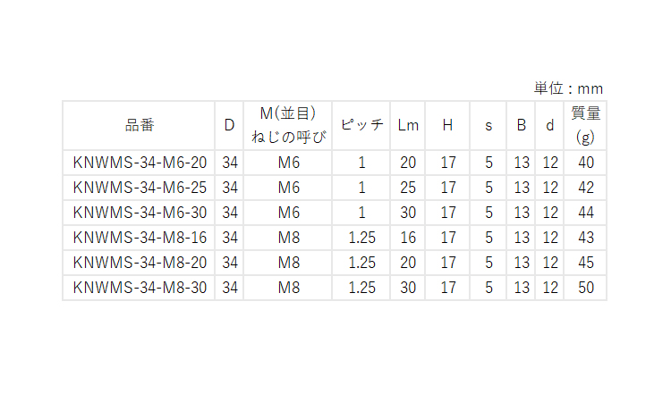Select the mass value 40 cell

[x=586, y=163]
